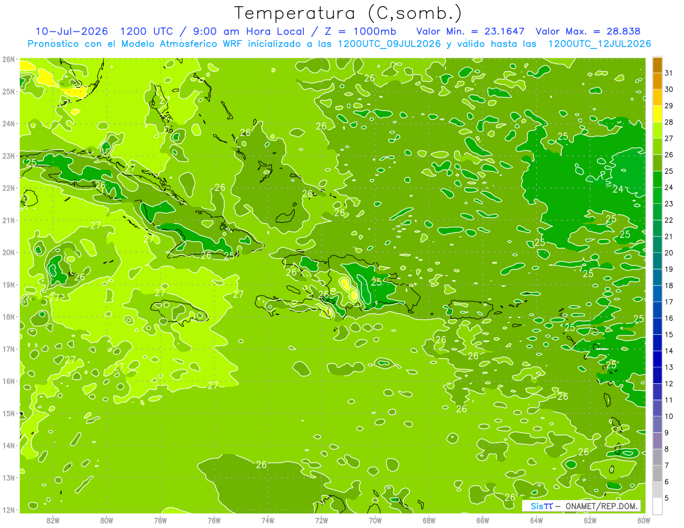Click the color bar label 15

point(669,334)
